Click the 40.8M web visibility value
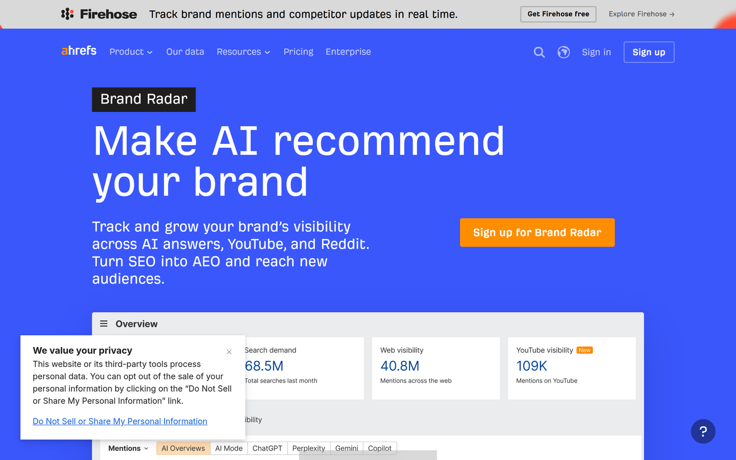The image size is (736, 460). point(400,366)
